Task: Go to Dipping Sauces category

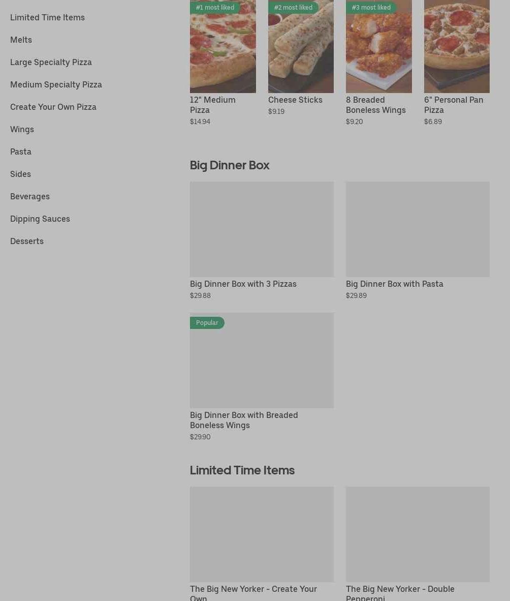Action: pos(40,219)
